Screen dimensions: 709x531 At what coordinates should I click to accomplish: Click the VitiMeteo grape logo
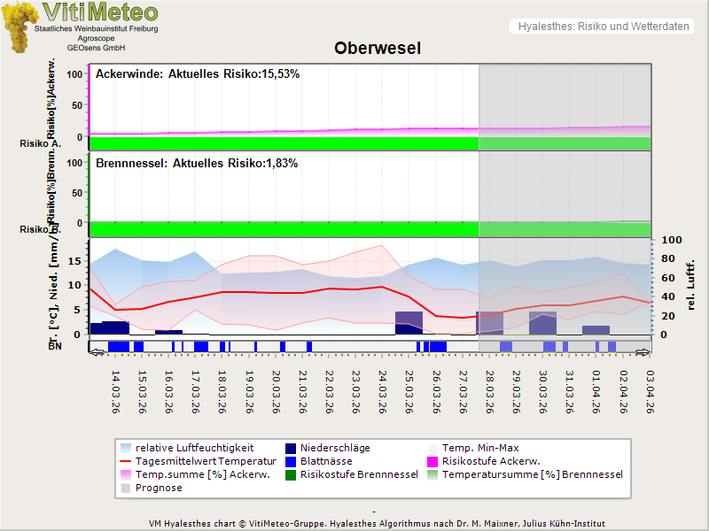[x=19, y=27]
